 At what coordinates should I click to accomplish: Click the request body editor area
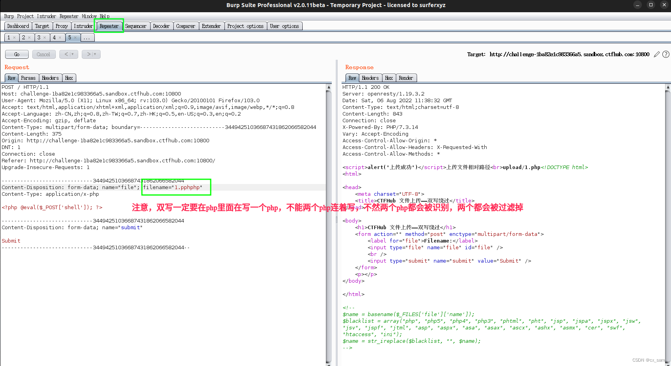[163, 224]
